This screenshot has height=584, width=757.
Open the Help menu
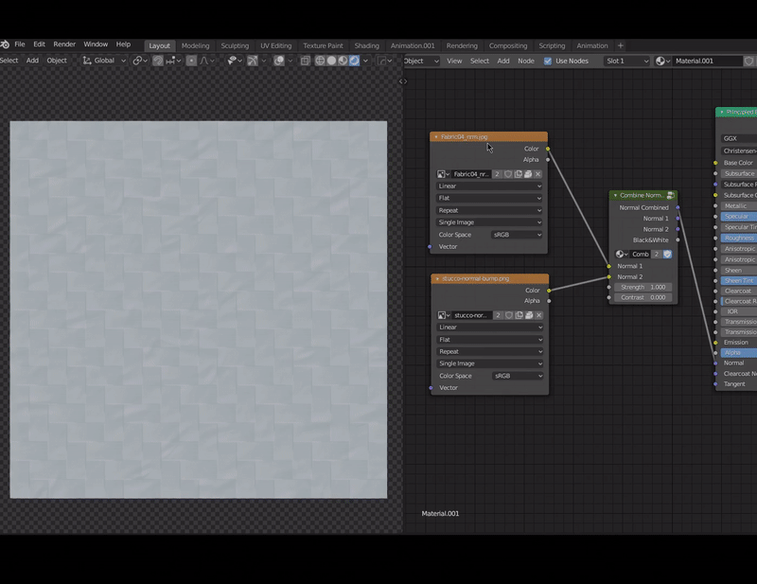coord(123,44)
